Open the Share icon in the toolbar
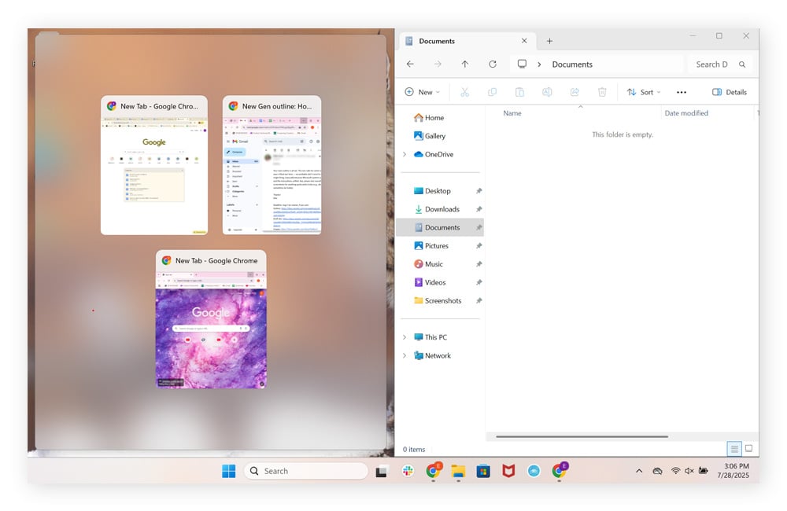 (575, 92)
